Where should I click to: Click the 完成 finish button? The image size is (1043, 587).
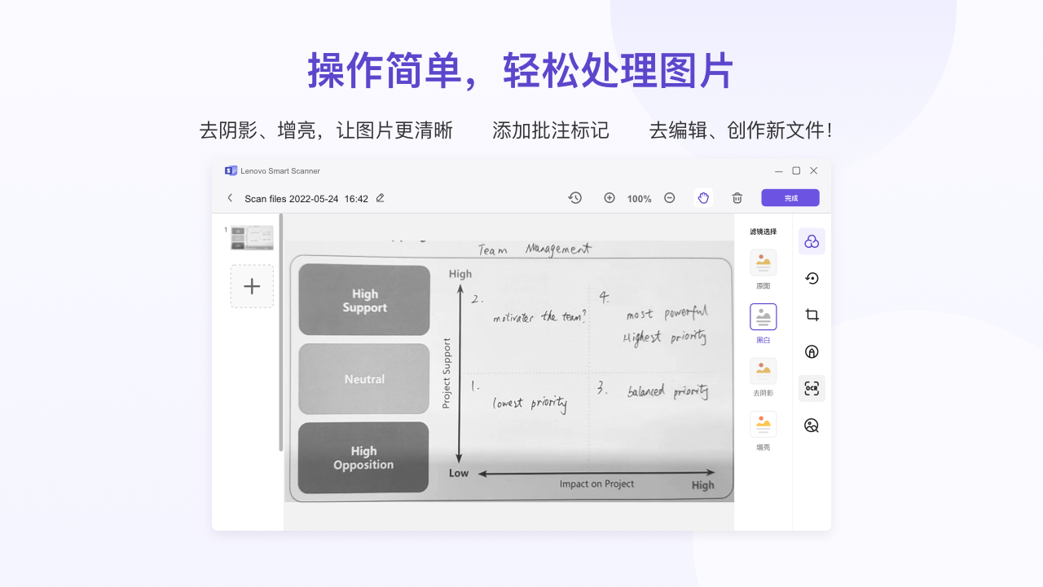(x=790, y=197)
